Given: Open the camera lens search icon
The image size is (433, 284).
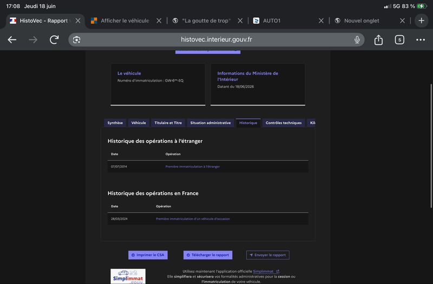Looking at the screenshot, I should [x=76, y=39].
